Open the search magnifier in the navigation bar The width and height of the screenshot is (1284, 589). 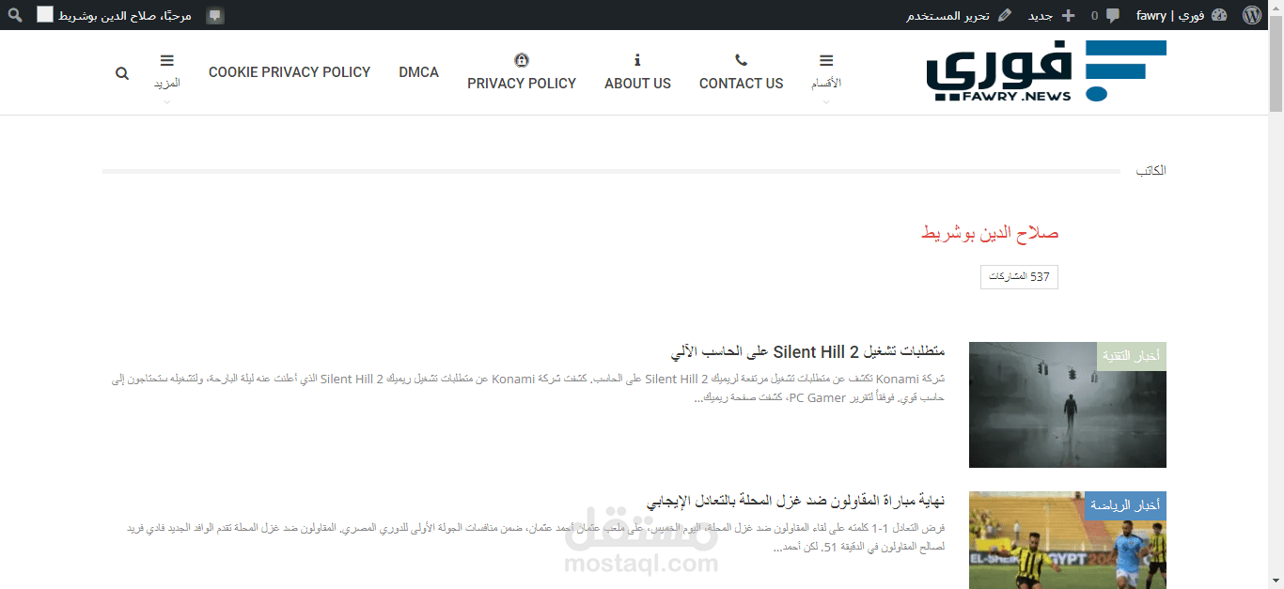click(121, 71)
